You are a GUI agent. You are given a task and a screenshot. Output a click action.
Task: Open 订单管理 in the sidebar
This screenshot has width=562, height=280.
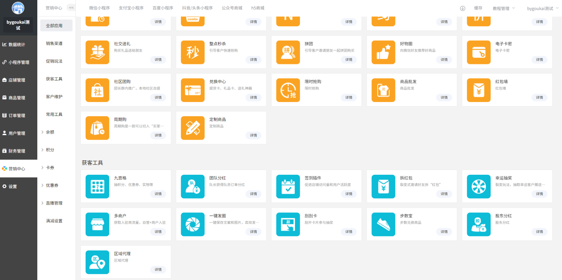tap(18, 115)
